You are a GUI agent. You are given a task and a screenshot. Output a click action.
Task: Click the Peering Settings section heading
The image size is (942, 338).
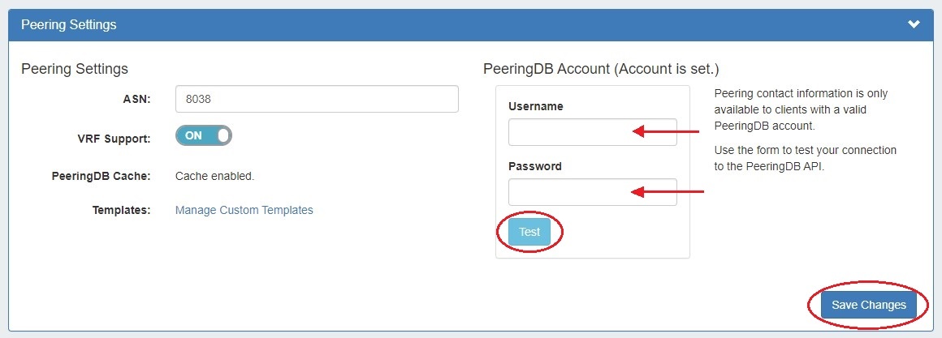[x=75, y=69]
